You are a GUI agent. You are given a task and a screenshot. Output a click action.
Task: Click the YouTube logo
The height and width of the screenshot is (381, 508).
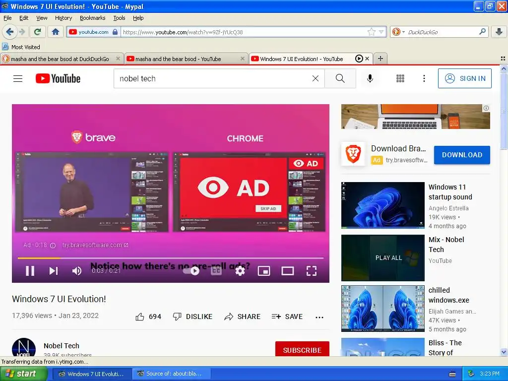(x=58, y=78)
